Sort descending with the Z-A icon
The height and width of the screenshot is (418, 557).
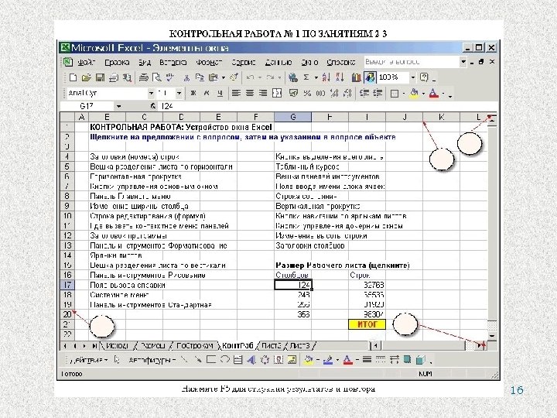click(340, 77)
